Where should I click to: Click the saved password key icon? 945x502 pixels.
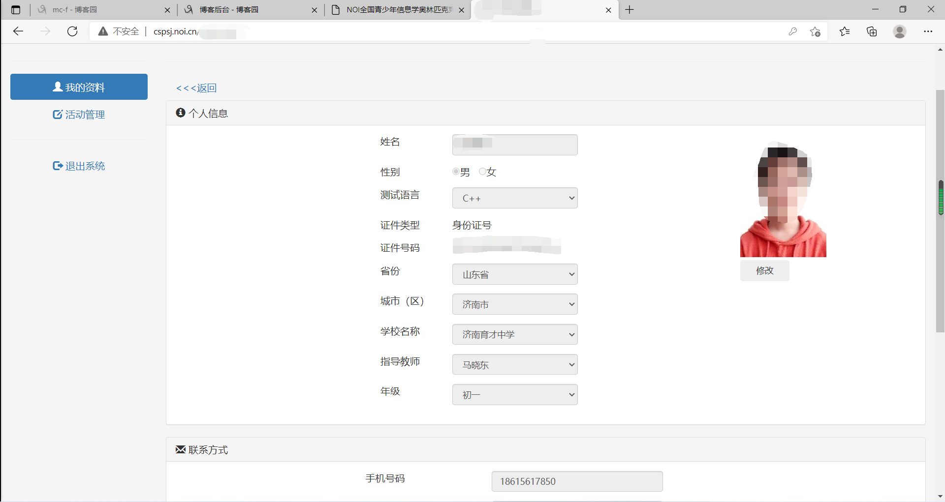792,31
